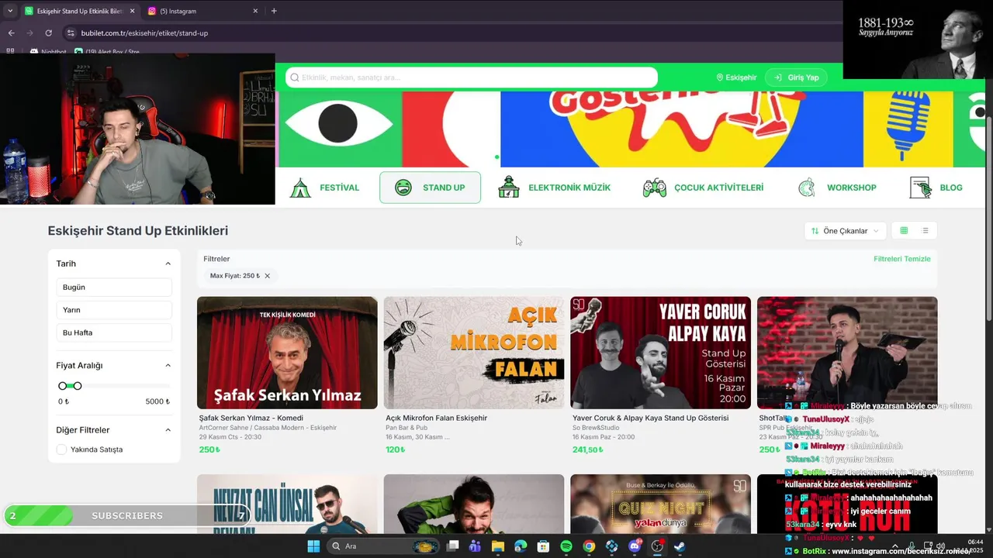Viewport: 993px width, 558px height.
Task: Click the Giriş Yap login button
Action: (796, 77)
